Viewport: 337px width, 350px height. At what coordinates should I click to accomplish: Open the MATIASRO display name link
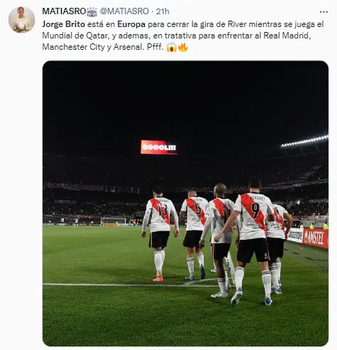[x=64, y=11]
